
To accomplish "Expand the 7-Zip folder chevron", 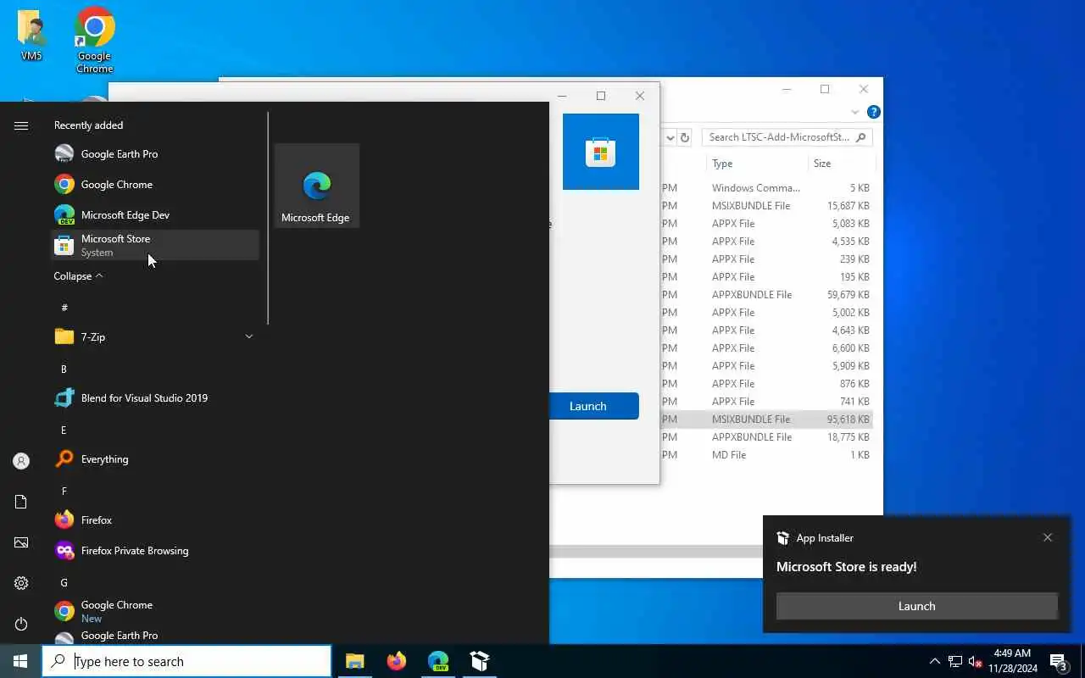I will pyautogui.click(x=248, y=336).
